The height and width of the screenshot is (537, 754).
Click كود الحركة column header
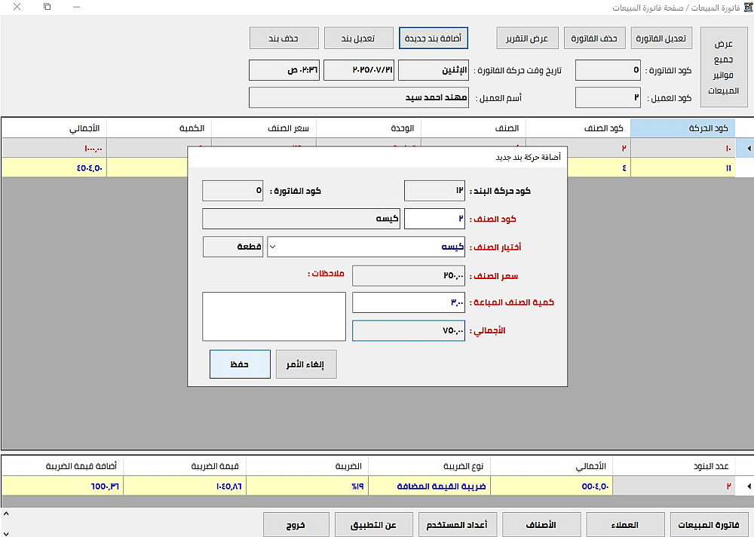683,128
